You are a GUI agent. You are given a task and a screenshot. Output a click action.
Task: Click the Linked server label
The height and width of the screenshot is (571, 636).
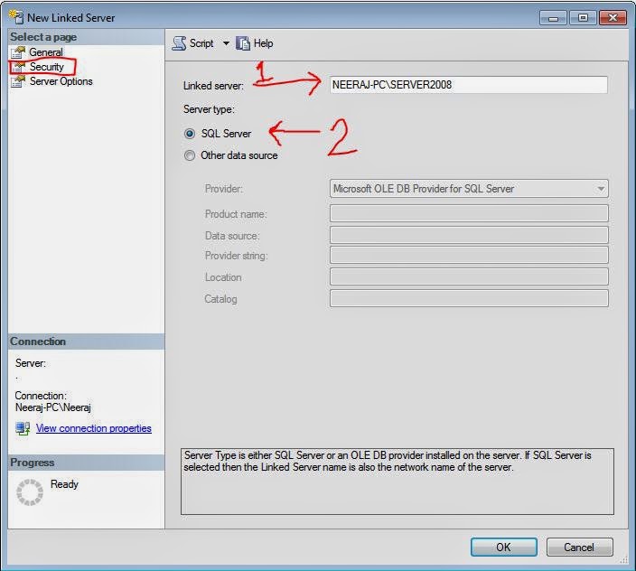click(213, 86)
